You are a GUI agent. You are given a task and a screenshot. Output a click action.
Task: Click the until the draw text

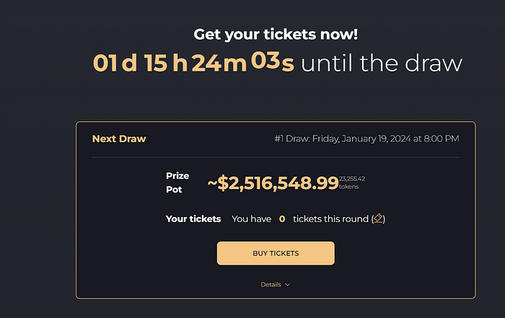[x=382, y=63]
